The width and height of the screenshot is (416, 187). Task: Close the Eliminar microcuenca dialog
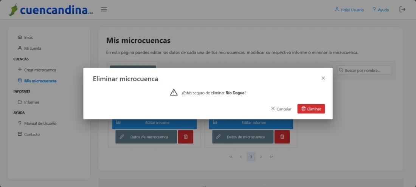click(323, 78)
